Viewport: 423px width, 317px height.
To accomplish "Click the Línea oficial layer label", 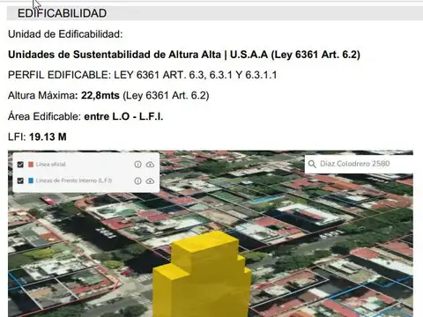I will (x=51, y=165).
